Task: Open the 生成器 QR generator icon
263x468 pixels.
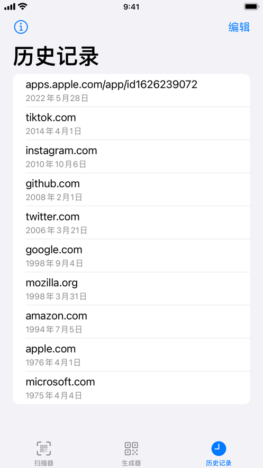Action: pyautogui.click(x=131, y=448)
